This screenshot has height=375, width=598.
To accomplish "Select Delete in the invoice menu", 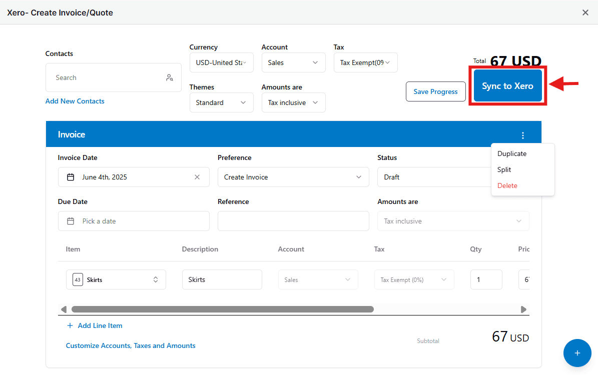I will click(x=507, y=186).
